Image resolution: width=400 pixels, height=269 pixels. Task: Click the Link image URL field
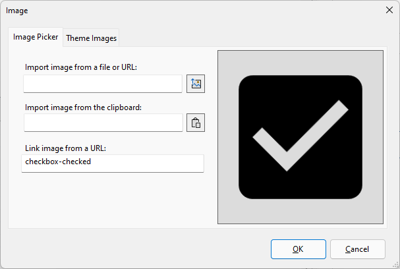[113, 164]
